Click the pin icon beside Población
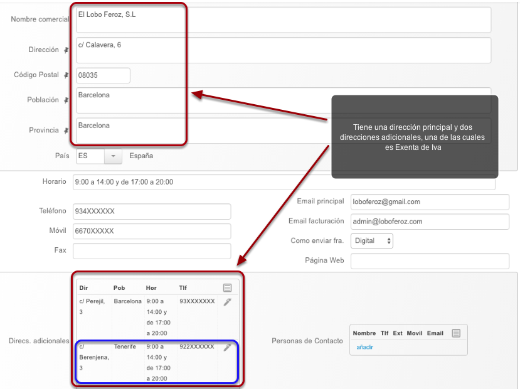Viewport: 520px width, 391px height. pos(66,100)
